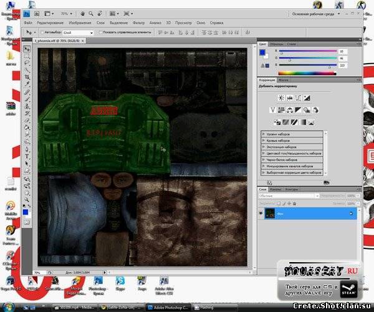Screen dimensions: 374x312
Task: Pick a color from spectrum ramp
Action: [307, 73]
